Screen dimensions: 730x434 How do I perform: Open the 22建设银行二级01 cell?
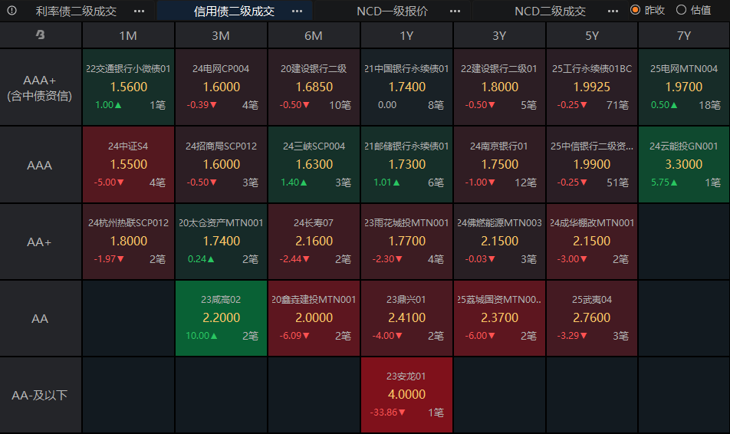[x=499, y=87]
